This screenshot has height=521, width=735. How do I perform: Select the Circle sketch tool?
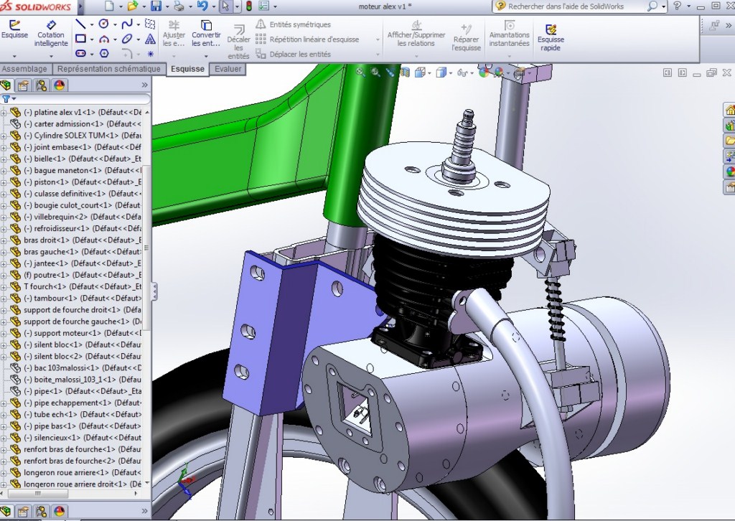pos(104,24)
